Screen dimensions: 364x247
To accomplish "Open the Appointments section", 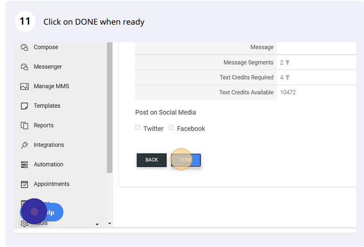I will (51, 184).
